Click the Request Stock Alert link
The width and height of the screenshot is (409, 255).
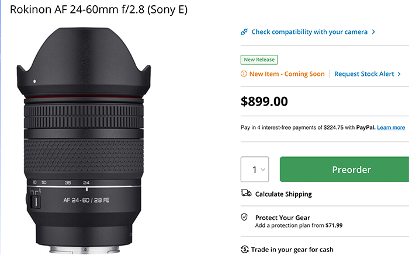(365, 74)
